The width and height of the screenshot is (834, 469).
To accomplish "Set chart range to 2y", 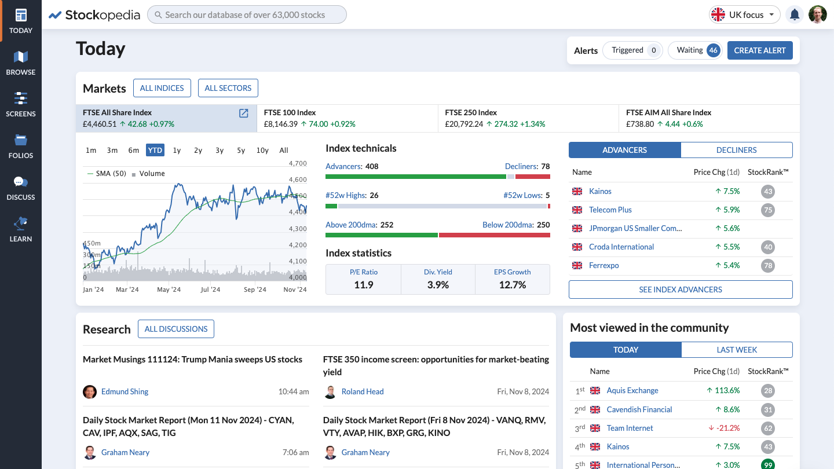I will pyautogui.click(x=198, y=150).
